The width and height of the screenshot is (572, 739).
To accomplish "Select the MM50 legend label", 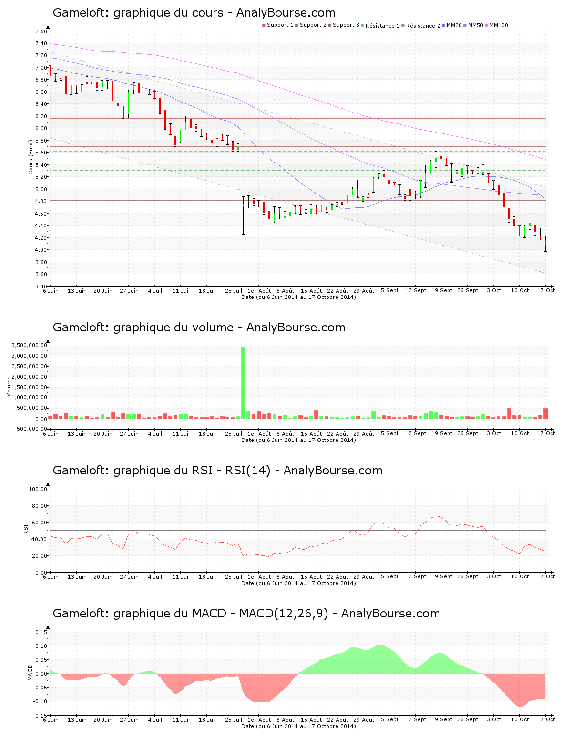I will pos(476,25).
